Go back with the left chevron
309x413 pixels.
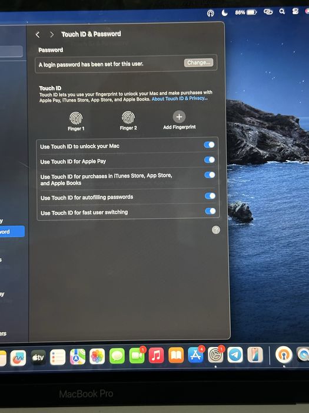point(38,34)
